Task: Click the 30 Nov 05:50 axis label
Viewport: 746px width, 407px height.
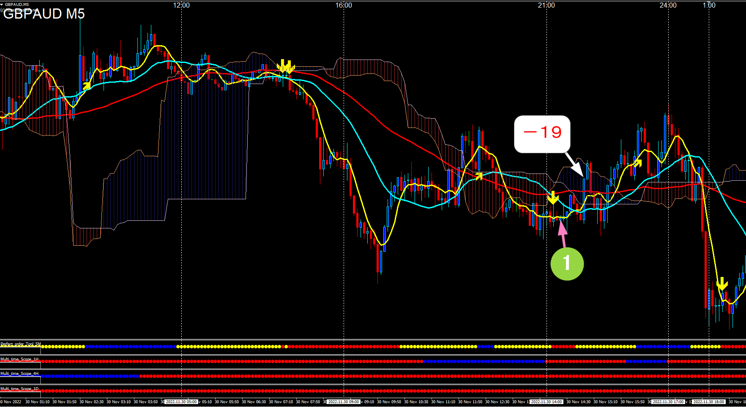Action: 227,402
